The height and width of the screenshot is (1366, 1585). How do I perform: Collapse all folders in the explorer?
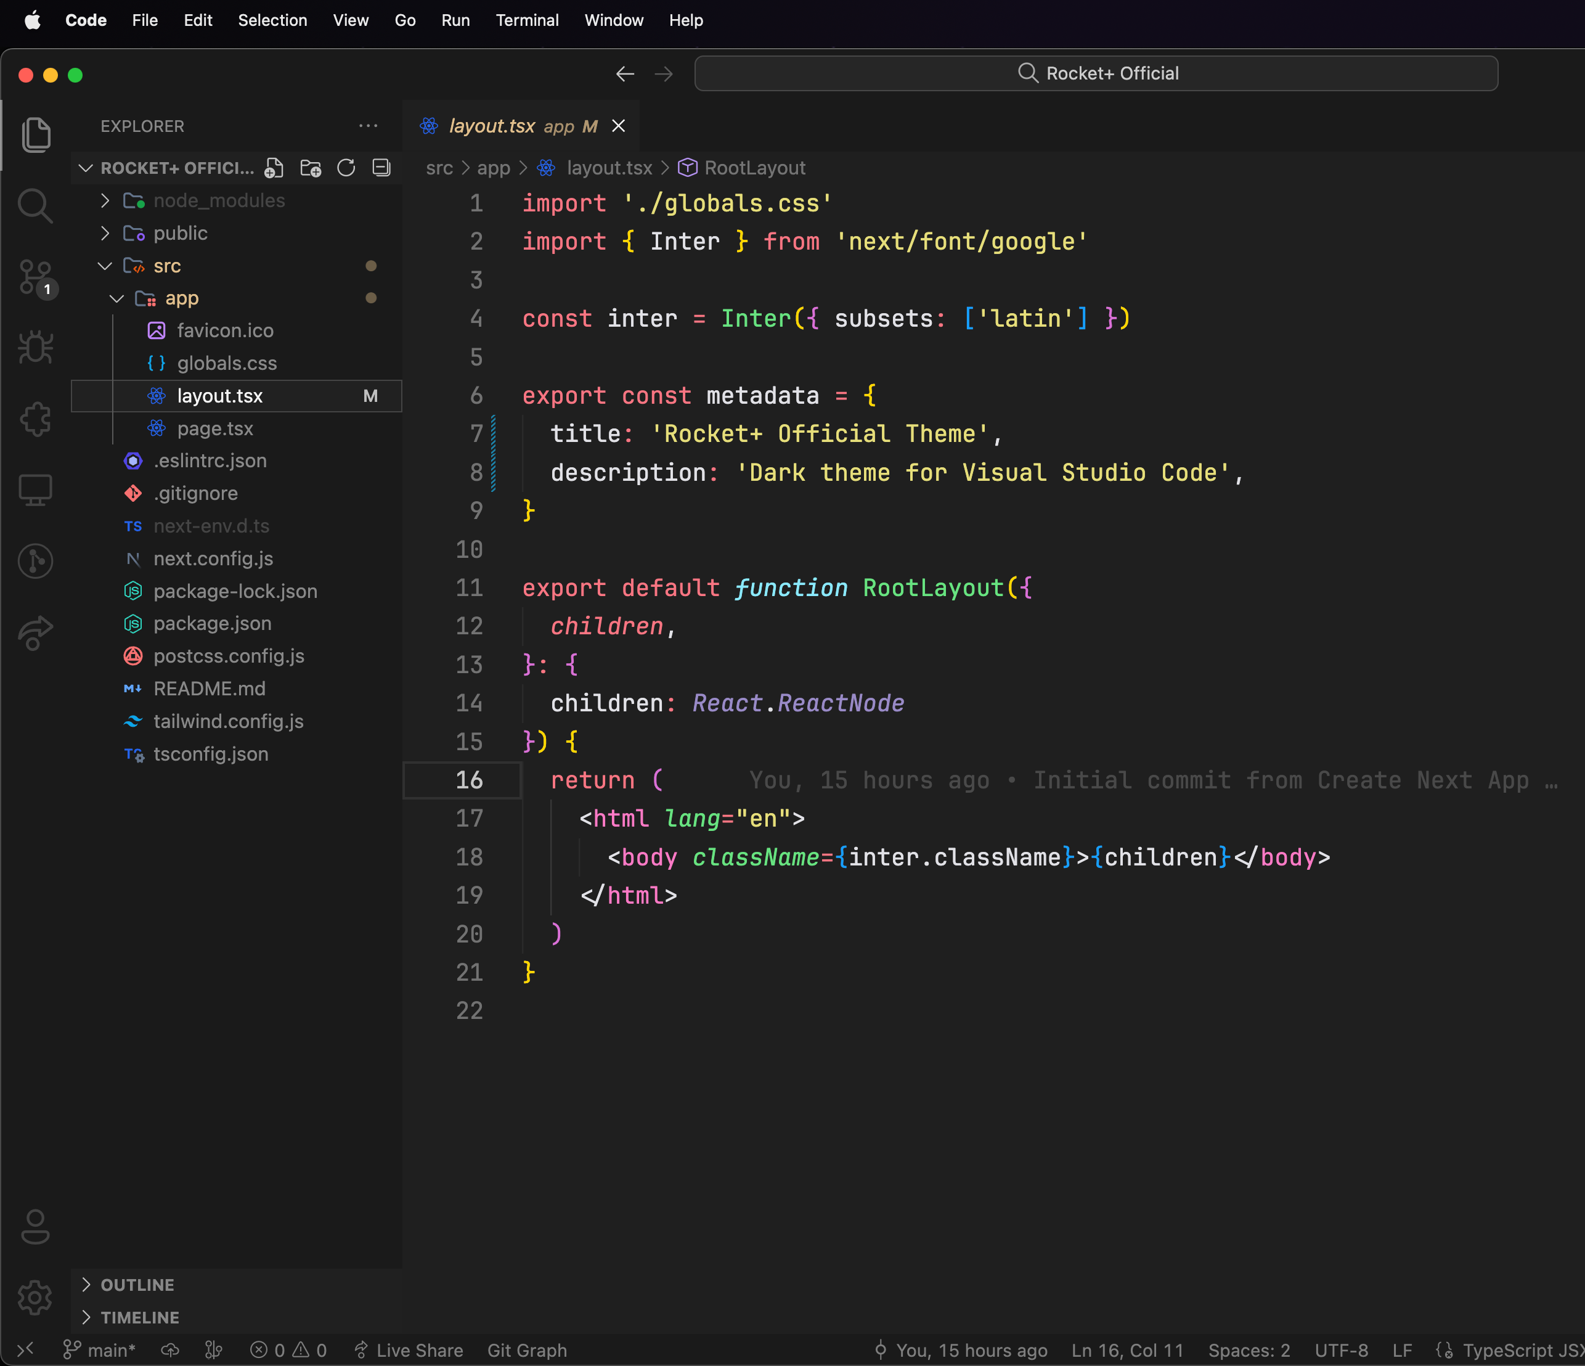(x=380, y=168)
